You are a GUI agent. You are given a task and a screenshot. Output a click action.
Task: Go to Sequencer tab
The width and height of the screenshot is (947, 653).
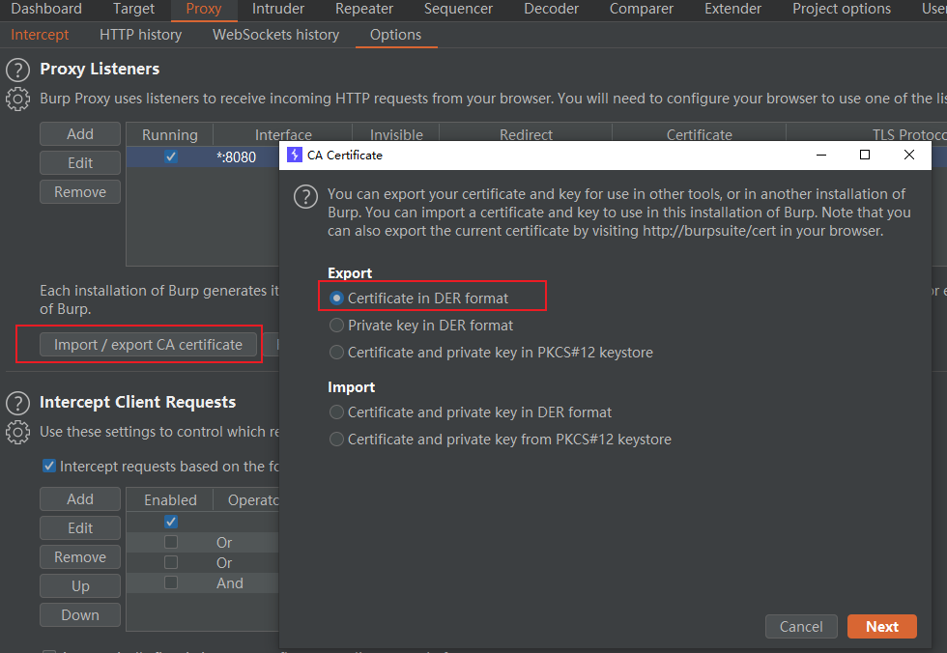458,9
